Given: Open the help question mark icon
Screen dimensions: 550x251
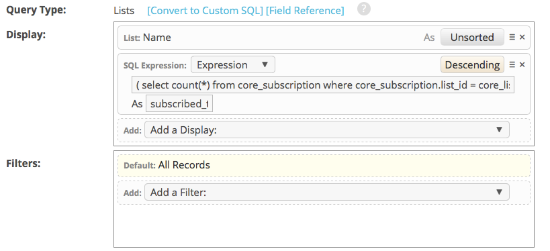Looking at the screenshot, I should [x=364, y=9].
